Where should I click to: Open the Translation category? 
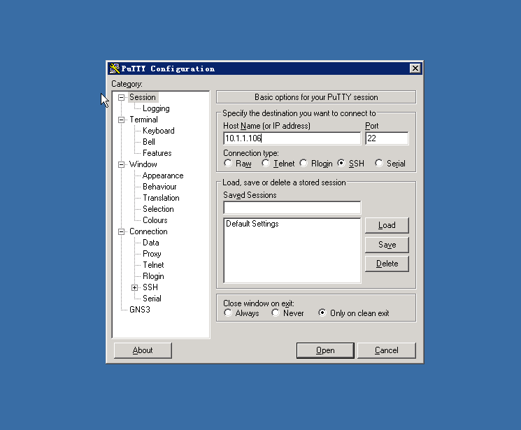click(161, 198)
